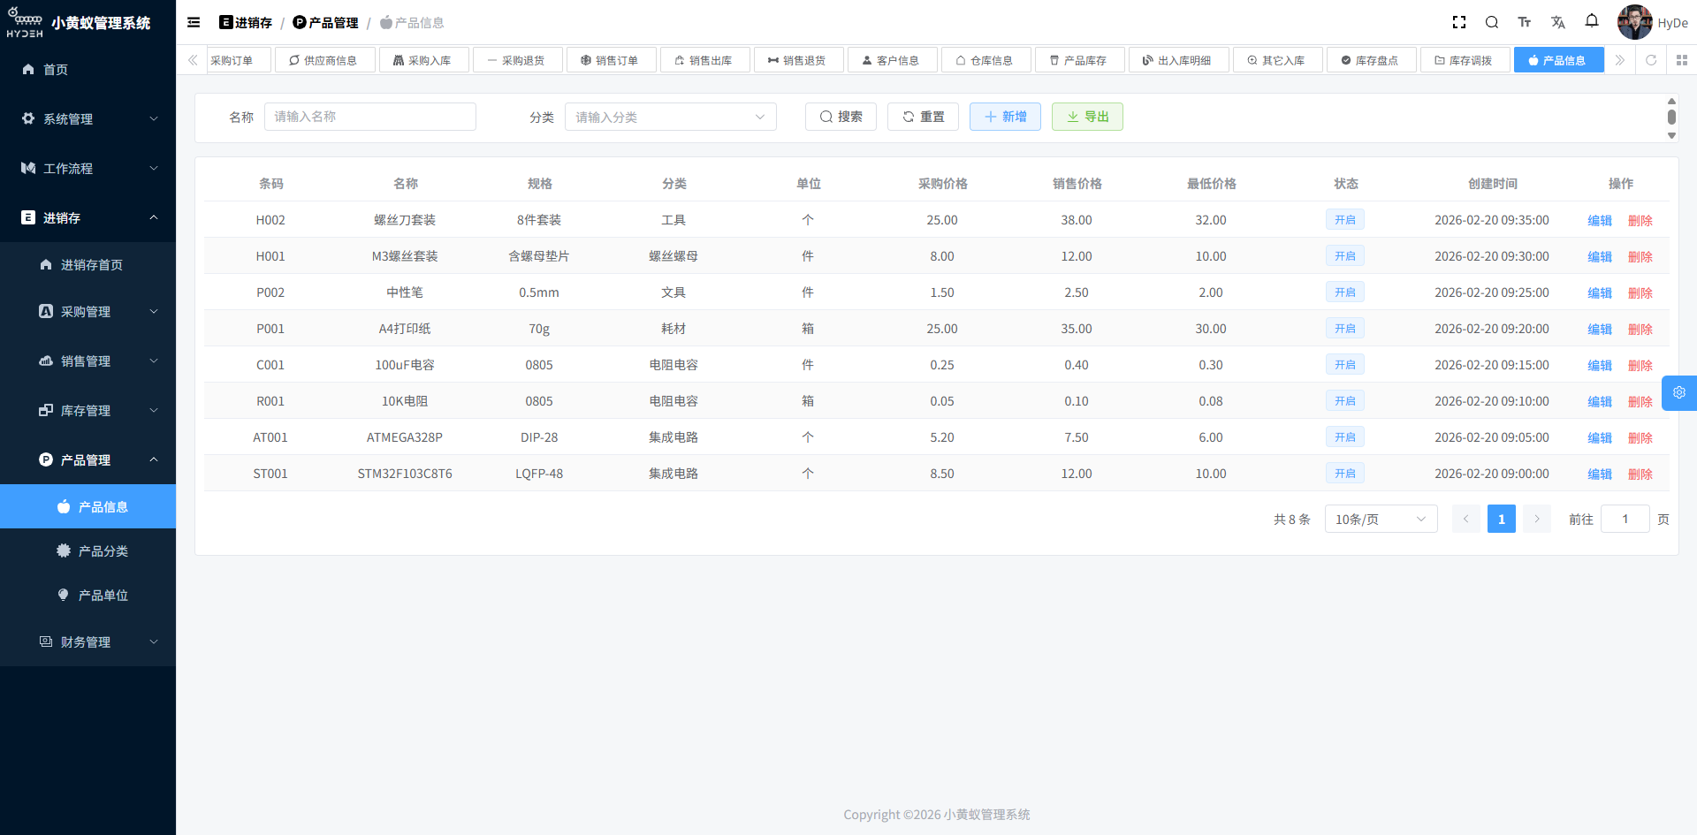Switch to the 库存调拨 tab
This screenshot has height=835, width=1697.
[x=1465, y=60]
